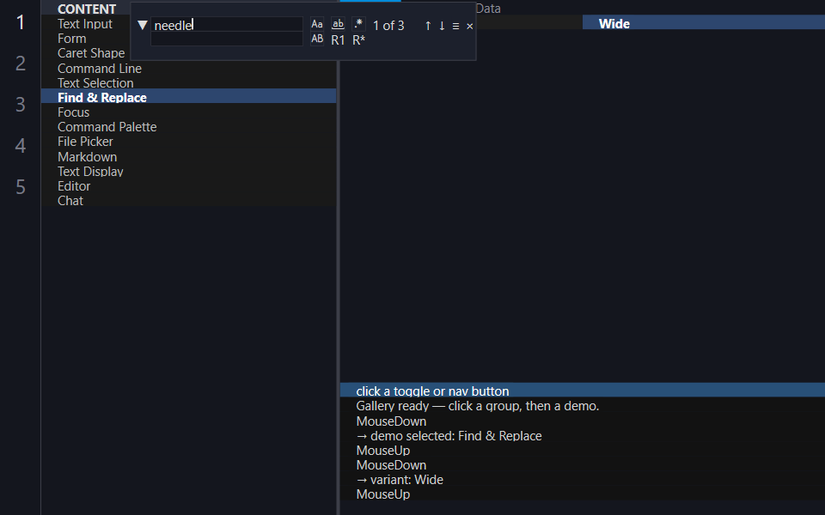Go to the previous match with up arrow
The image size is (825, 515).
[428, 25]
